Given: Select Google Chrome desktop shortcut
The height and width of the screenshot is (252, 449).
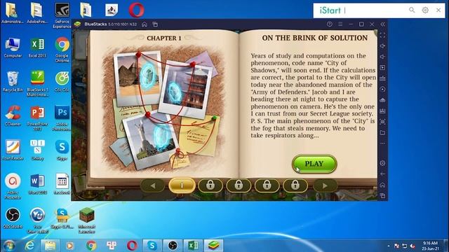Looking at the screenshot, I should click(x=62, y=50).
